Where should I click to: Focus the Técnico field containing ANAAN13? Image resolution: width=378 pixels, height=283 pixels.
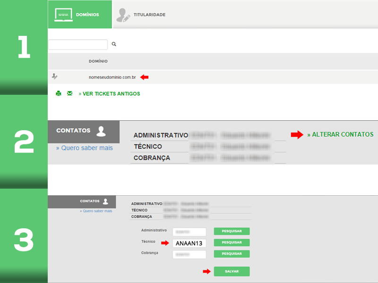pos(189,243)
